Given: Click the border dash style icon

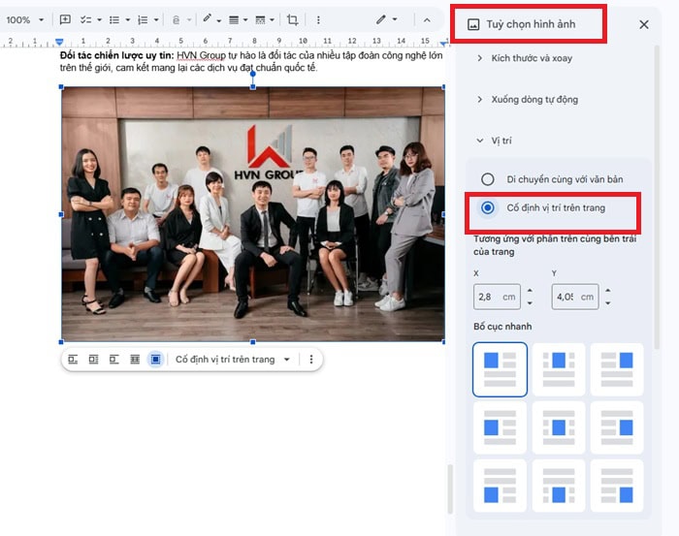Looking at the screenshot, I should coord(260,20).
